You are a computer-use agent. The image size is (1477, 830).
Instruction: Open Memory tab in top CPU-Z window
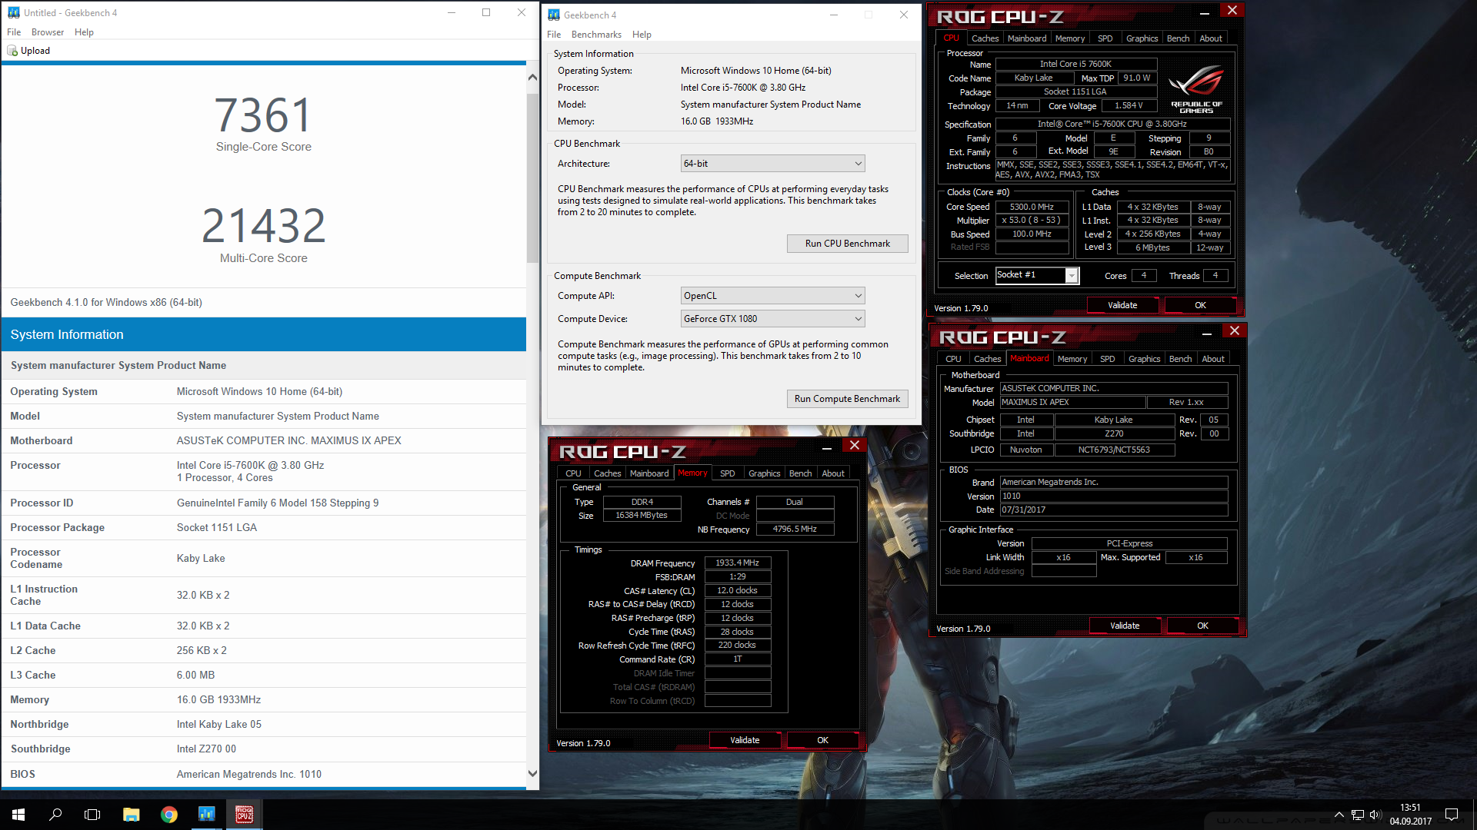click(1070, 38)
